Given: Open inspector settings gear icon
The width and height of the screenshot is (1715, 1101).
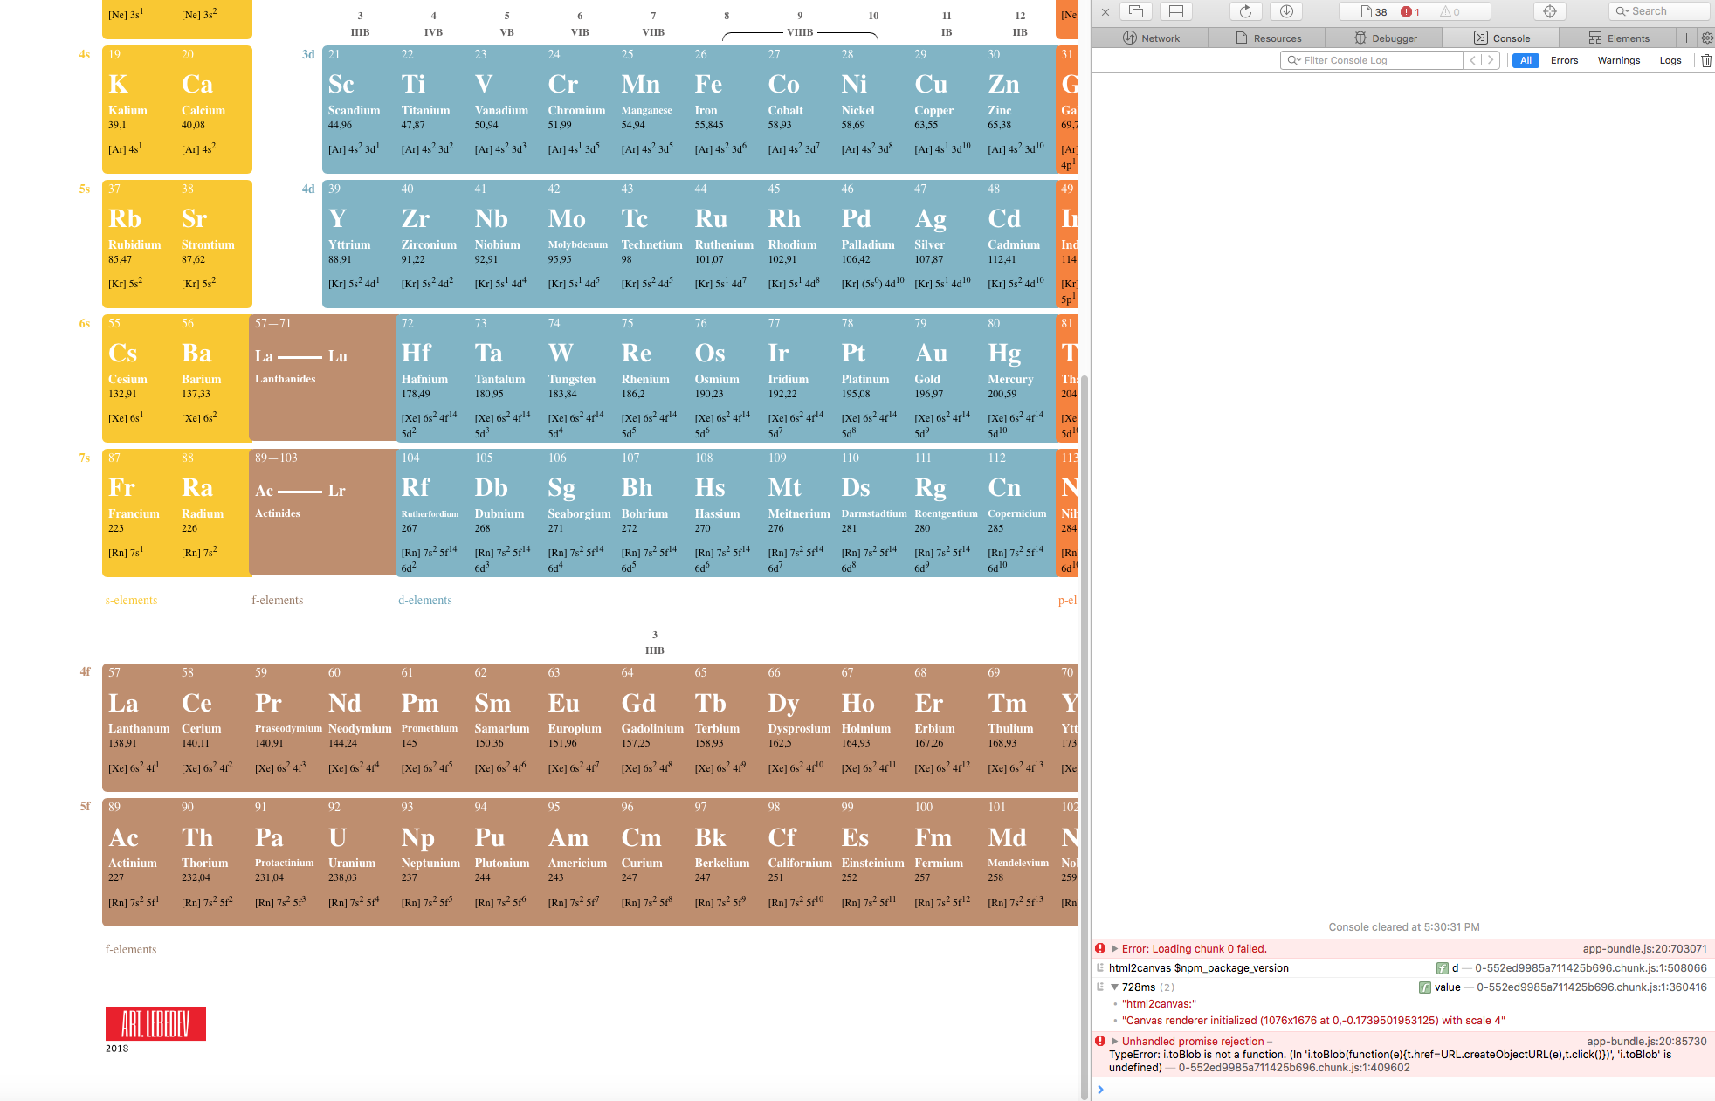Looking at the screenshot, I should point(1707,38).
